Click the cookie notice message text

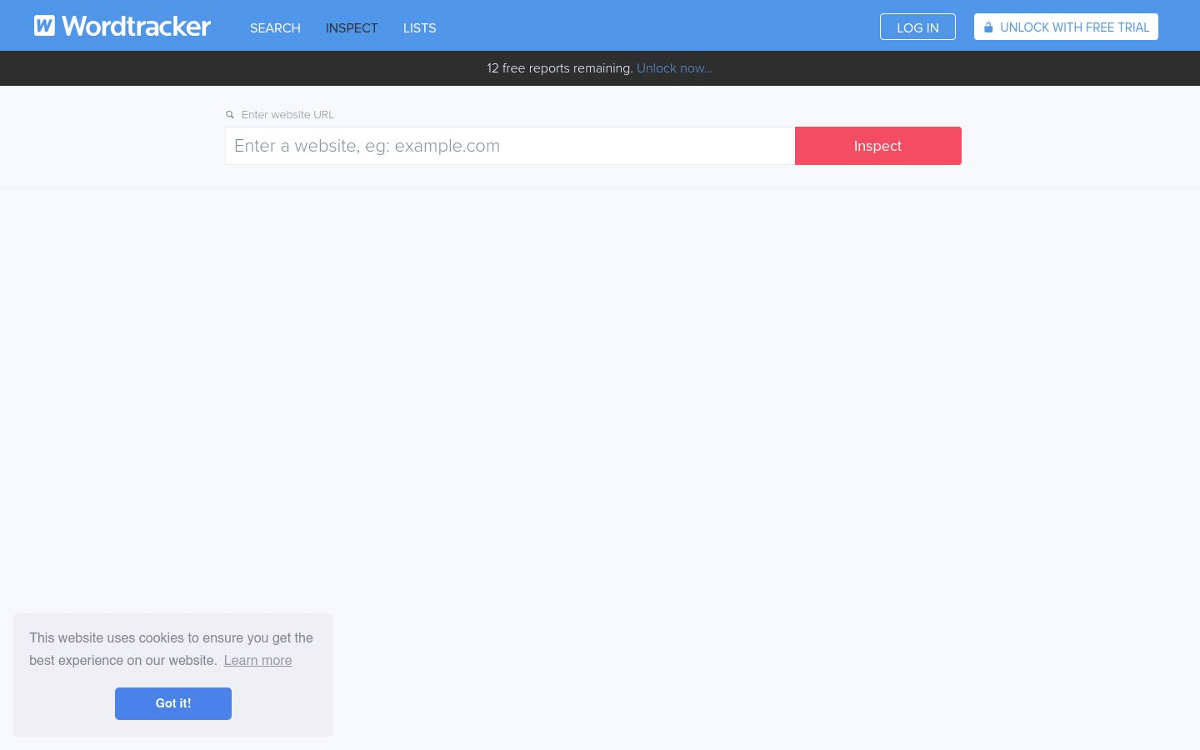coord(171,638)
